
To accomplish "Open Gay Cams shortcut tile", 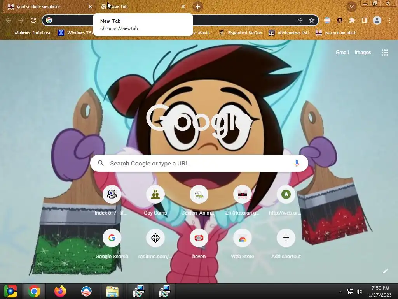I will coord(155,200).
